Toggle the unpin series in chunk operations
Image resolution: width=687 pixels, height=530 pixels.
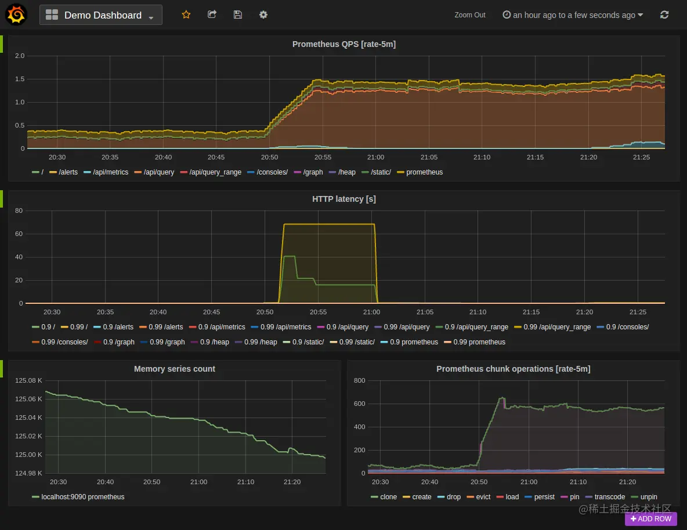tap(649, 497)
